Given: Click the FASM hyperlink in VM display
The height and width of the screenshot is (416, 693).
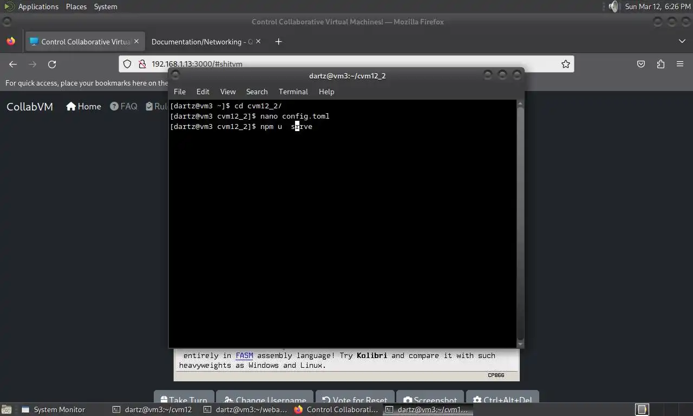Looking at the screenshot, I should [x=244, y=355].
